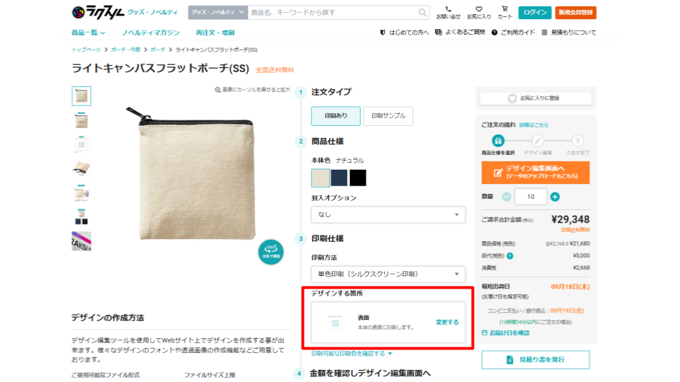Select the 印刷サンプル order type
This screenshot has width=680, height=382.
(388, 116)
